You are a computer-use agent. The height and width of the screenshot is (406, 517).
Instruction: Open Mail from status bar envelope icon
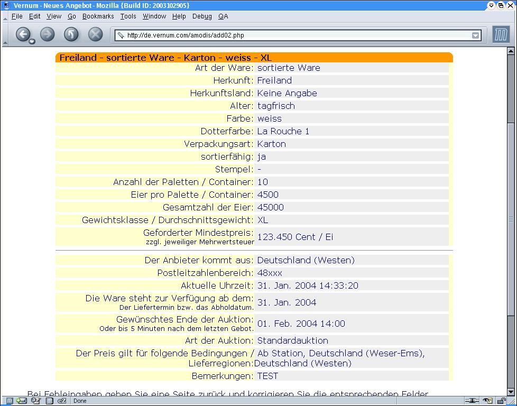[22, 401]
